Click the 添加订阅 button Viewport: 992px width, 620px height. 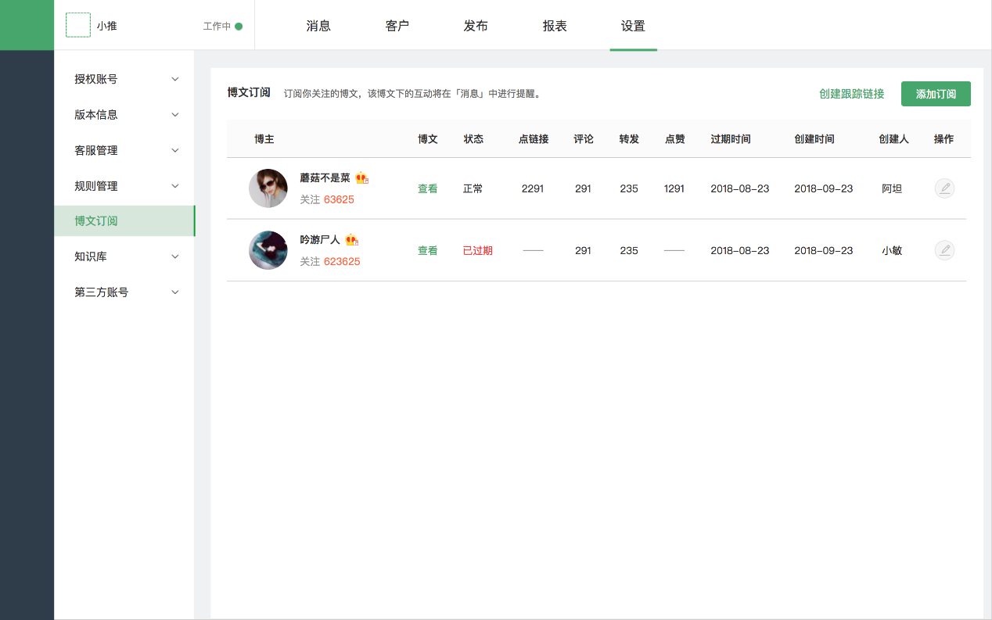tap(936, 94)
